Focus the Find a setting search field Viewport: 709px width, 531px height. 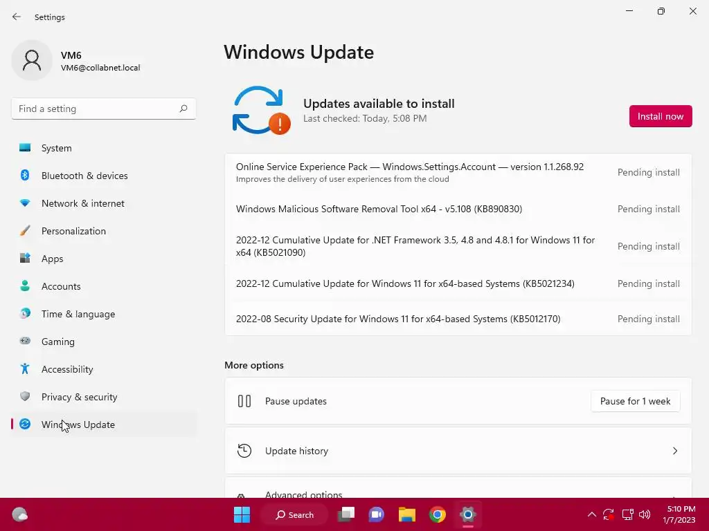104,109
